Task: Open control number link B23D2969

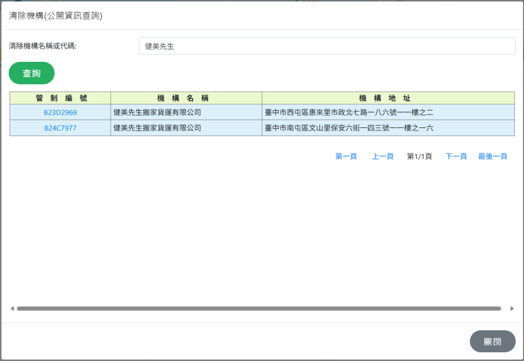Action: pos(60,112)
